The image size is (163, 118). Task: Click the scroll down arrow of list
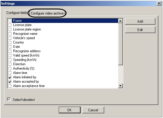[121, 86]
